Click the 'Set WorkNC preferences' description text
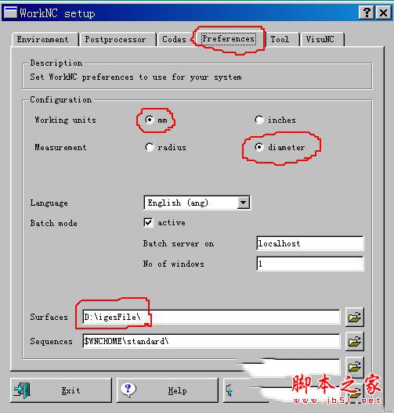394x413 pixels. point(136,77)
